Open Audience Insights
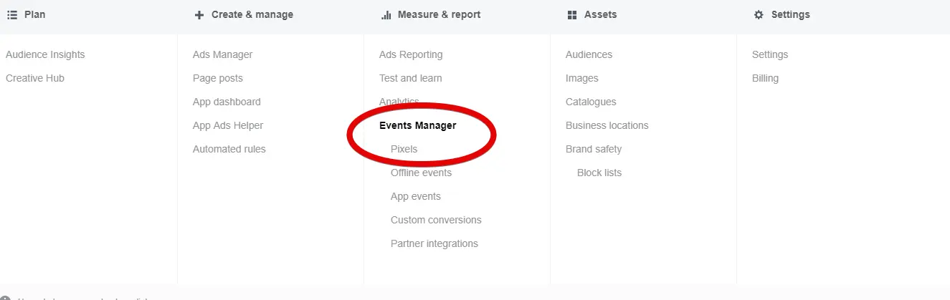Screen dimensions: 950x300 tap(45, 54)
